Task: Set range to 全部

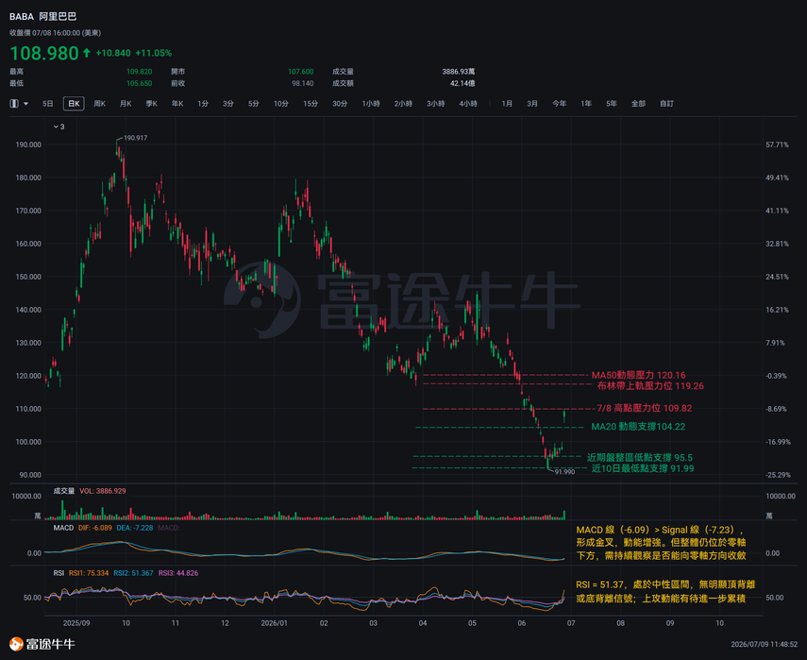Action: click(638, 104)
